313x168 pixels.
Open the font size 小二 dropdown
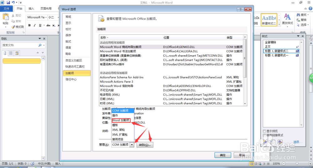[x=58, y=17]
